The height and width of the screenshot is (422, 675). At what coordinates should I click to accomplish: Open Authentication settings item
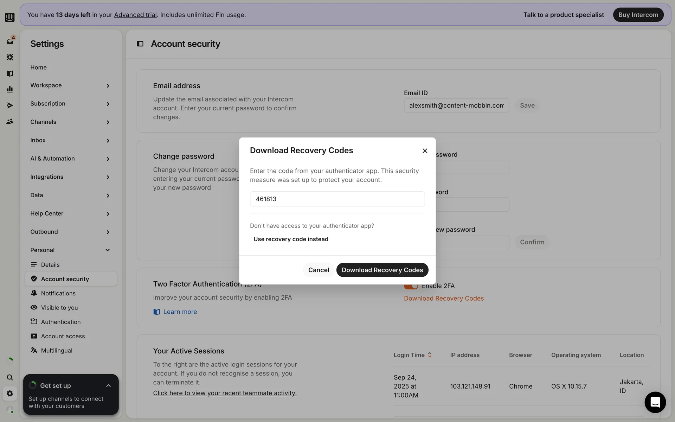(x=60, y=322)
